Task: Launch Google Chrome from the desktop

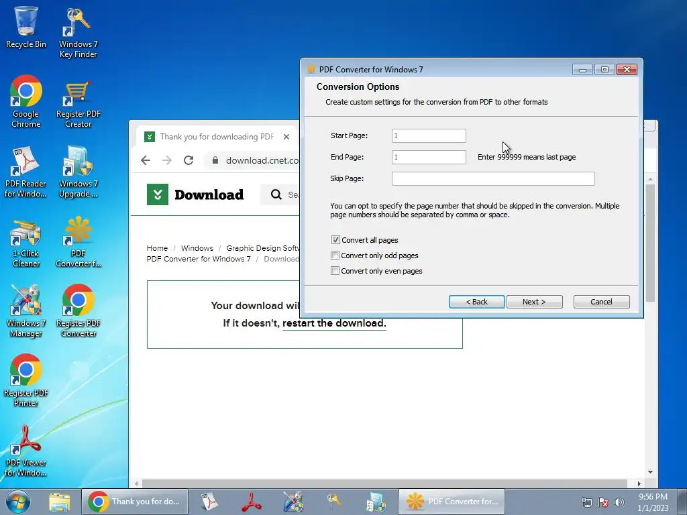Action: (26, 102)
